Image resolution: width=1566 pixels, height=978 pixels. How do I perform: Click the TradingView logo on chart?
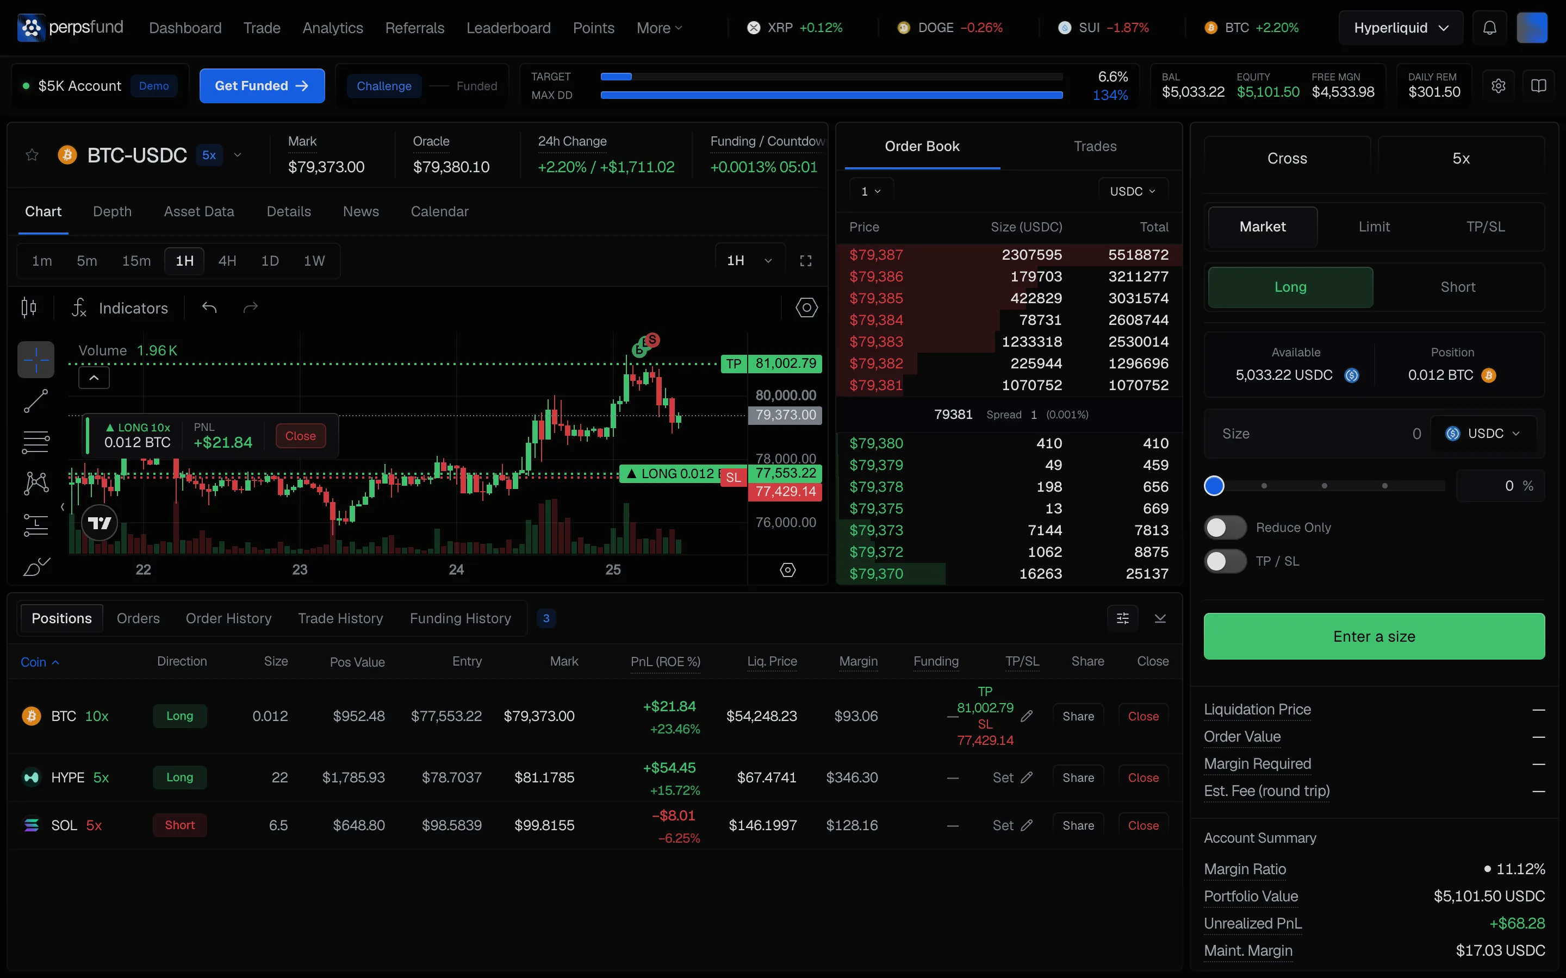click(x=100, y=523)
